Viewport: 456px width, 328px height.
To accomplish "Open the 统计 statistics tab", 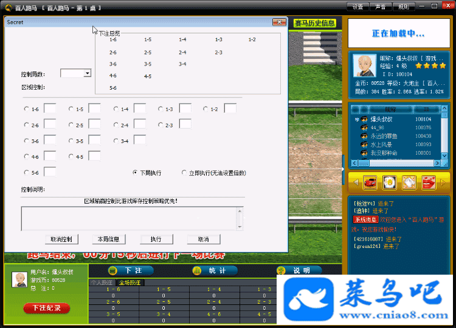I will point(215,270).
